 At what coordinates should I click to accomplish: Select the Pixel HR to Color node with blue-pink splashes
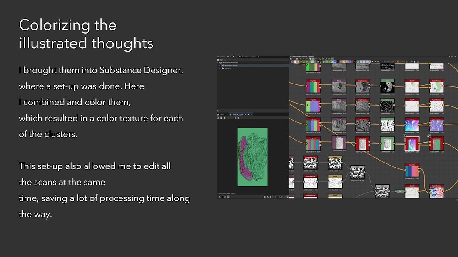click(437, 191)
